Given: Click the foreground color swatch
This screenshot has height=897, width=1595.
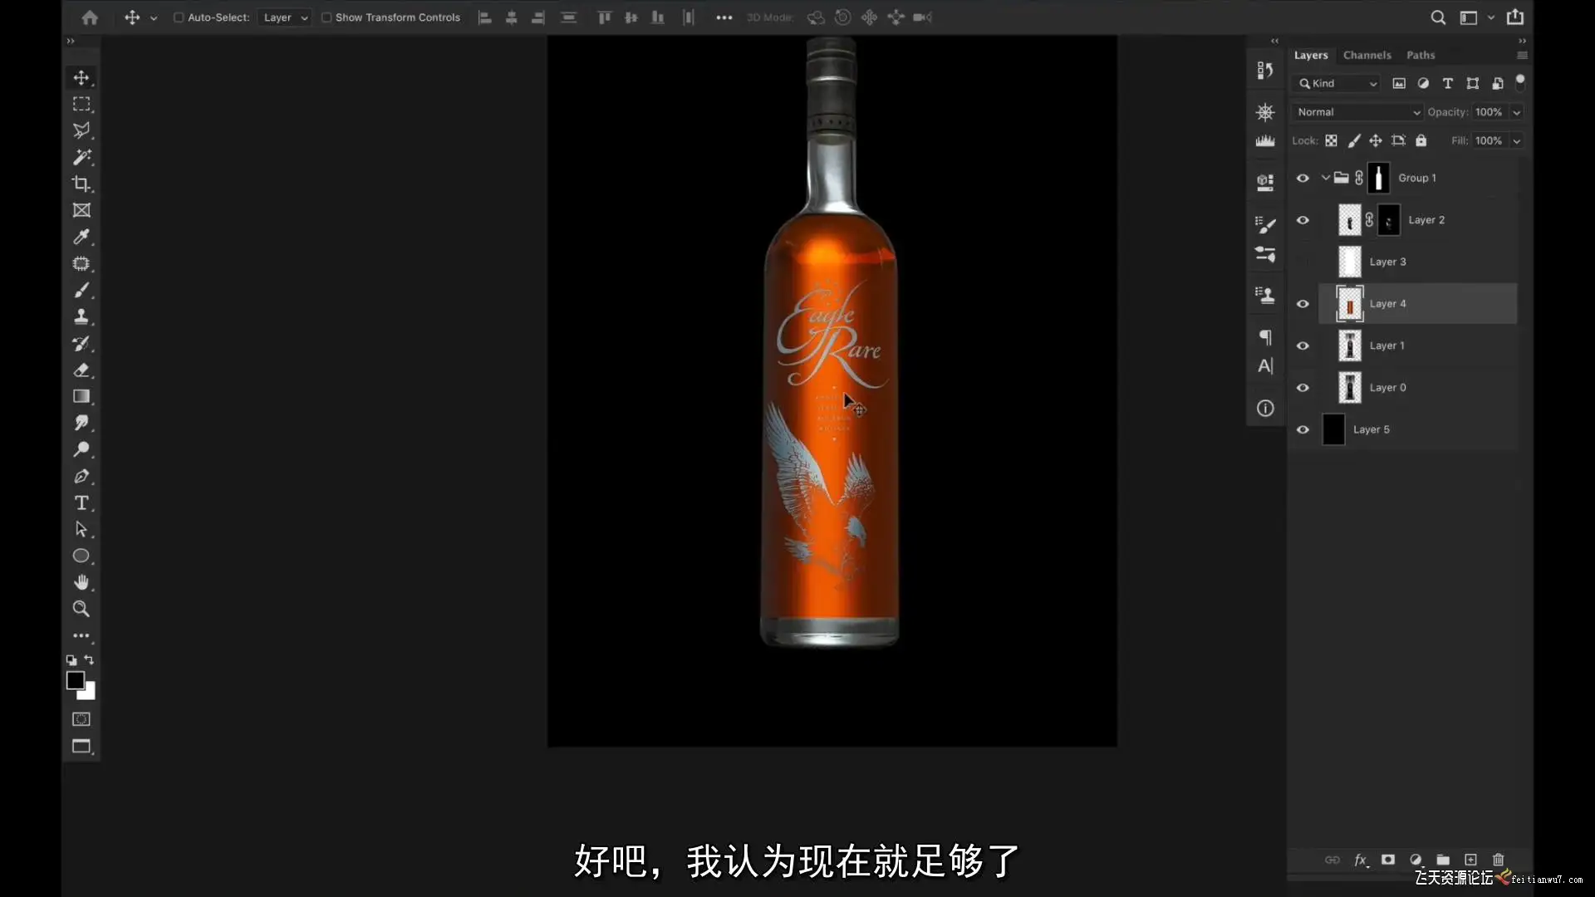Looking at the screenshot, I should pos(75,680).
